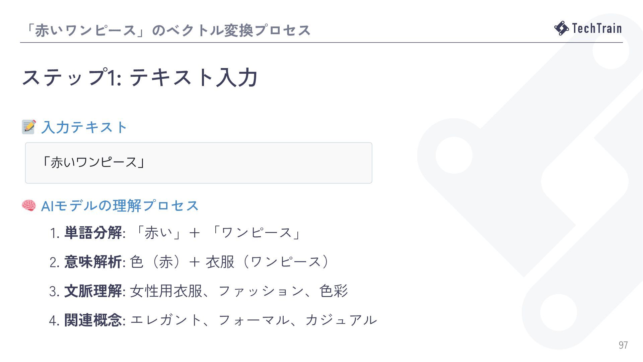
Task: Click the TechTrain brand text
Action: 597,28
